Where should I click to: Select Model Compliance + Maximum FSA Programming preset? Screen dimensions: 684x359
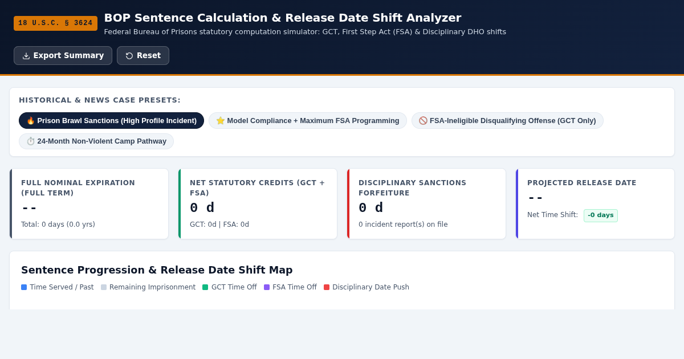point(308,121)
